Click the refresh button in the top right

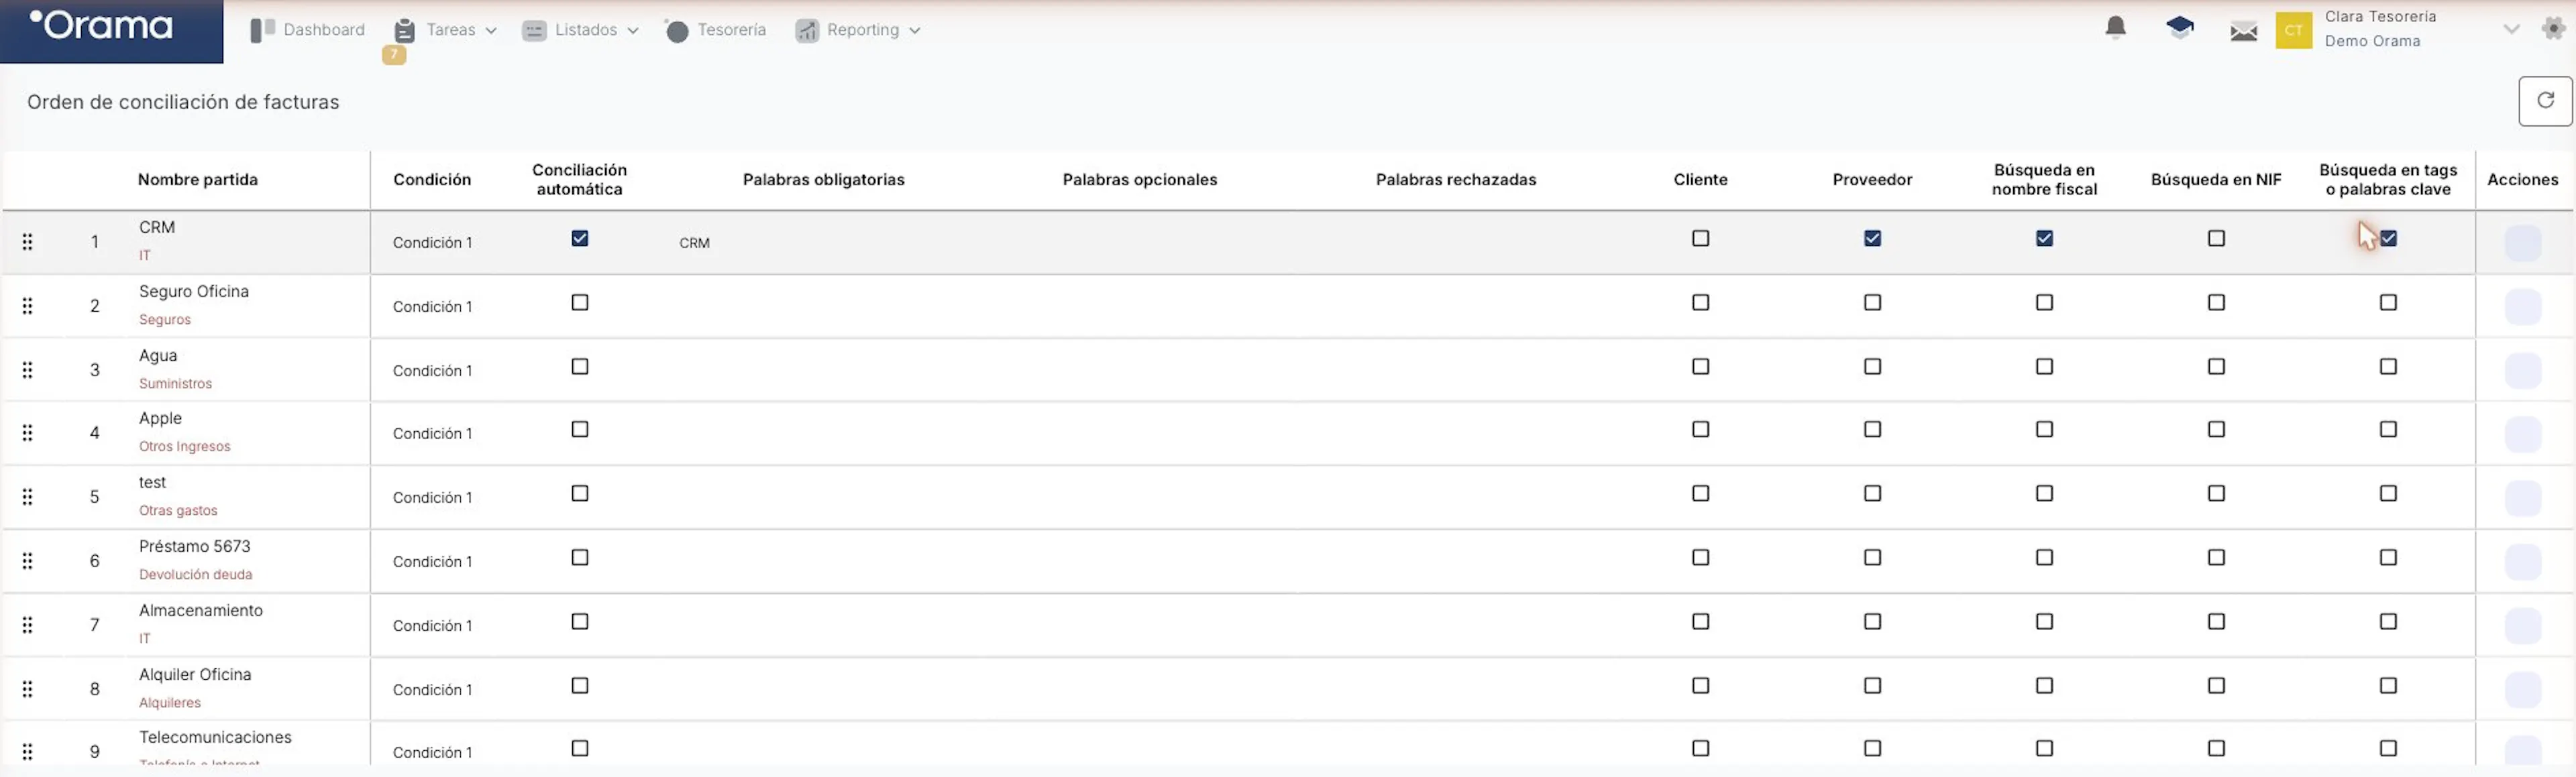[2545, 101]
